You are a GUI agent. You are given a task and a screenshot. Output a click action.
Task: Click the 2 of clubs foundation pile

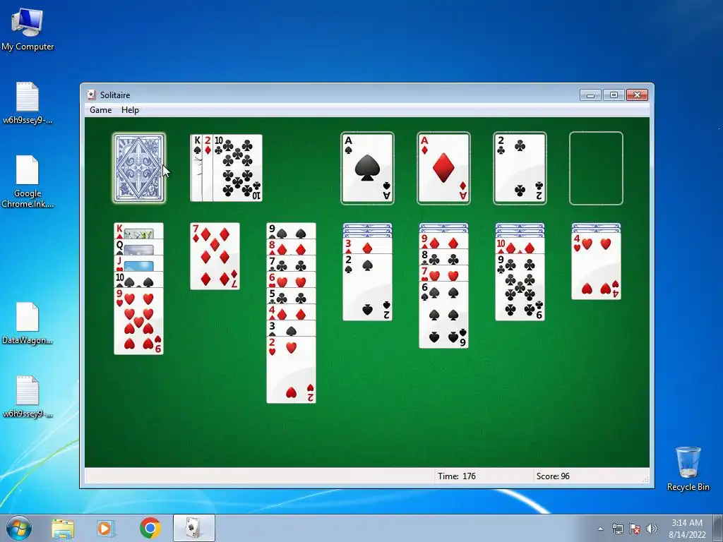520,168
